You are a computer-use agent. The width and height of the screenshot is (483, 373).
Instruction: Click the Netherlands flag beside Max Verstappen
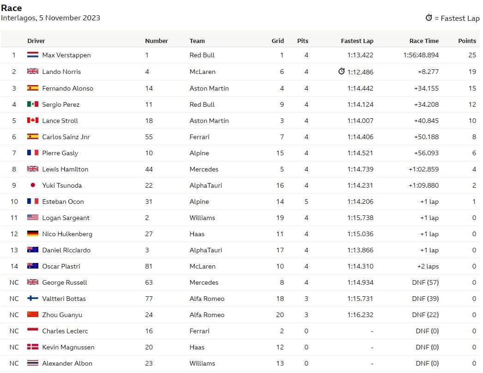[x=33, y=55]
